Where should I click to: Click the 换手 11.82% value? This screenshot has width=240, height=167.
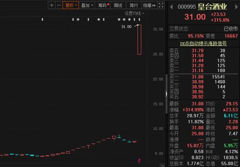click(x=196, y=122)
